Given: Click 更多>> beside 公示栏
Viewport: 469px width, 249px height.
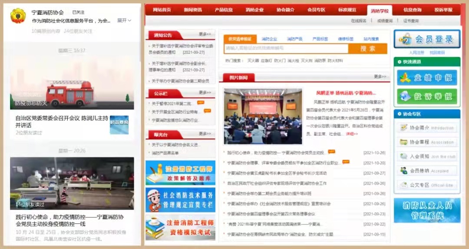Looking at the screenshot, I should [205, 92].
